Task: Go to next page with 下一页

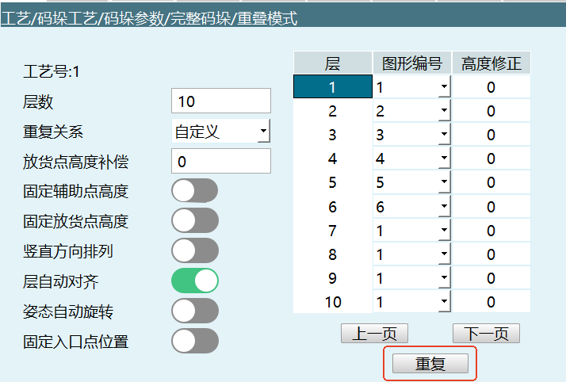Action: [486, 334]
